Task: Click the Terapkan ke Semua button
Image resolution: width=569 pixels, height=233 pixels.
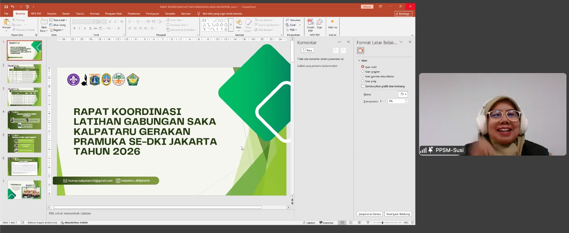Action: pyautogui.click(x=369, y=214)
